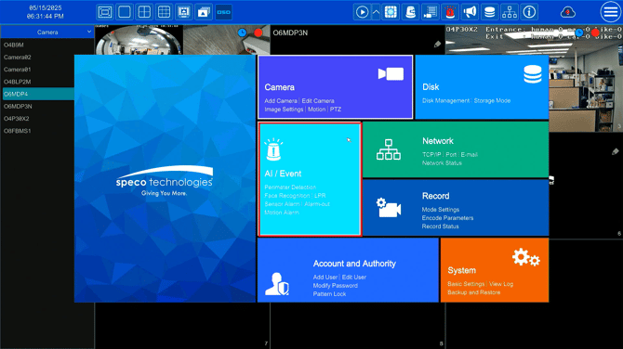Click the pencil edit icon in O6MDP3N window
Image resolution: width=623 pixels, height=349 pixels.
click(x=437, y=44)
